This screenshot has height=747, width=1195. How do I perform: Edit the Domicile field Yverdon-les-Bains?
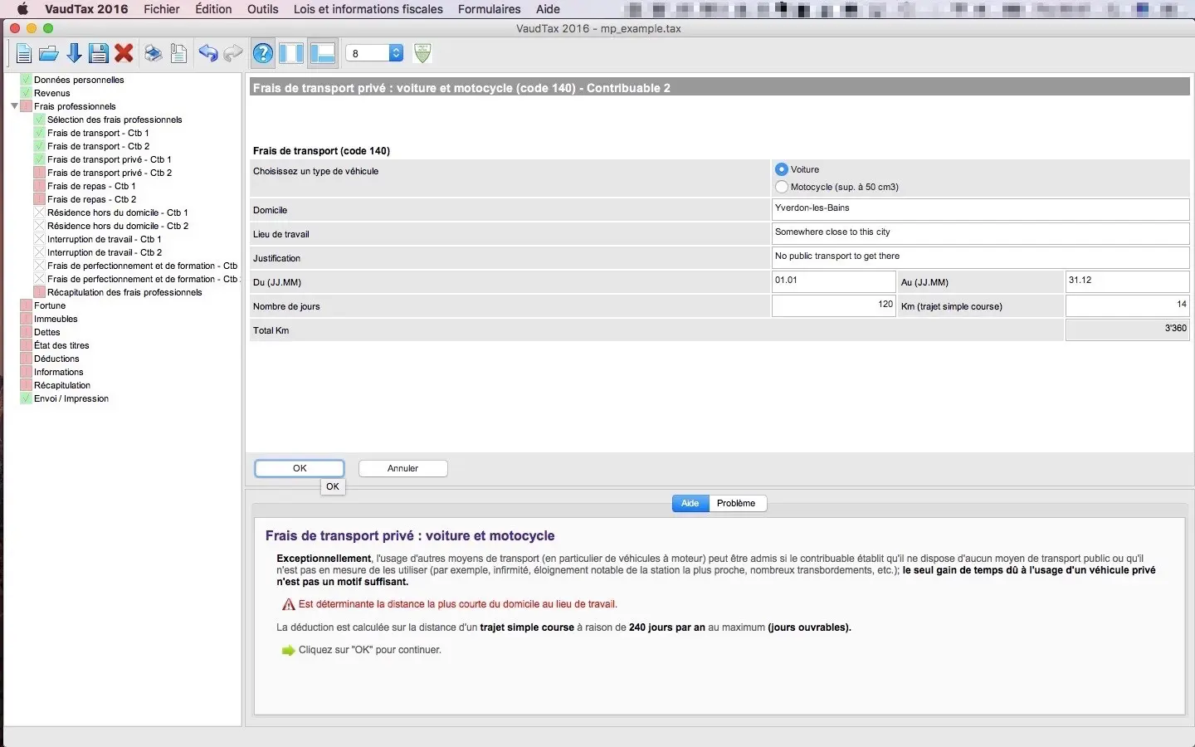click(x=980, y=209)
